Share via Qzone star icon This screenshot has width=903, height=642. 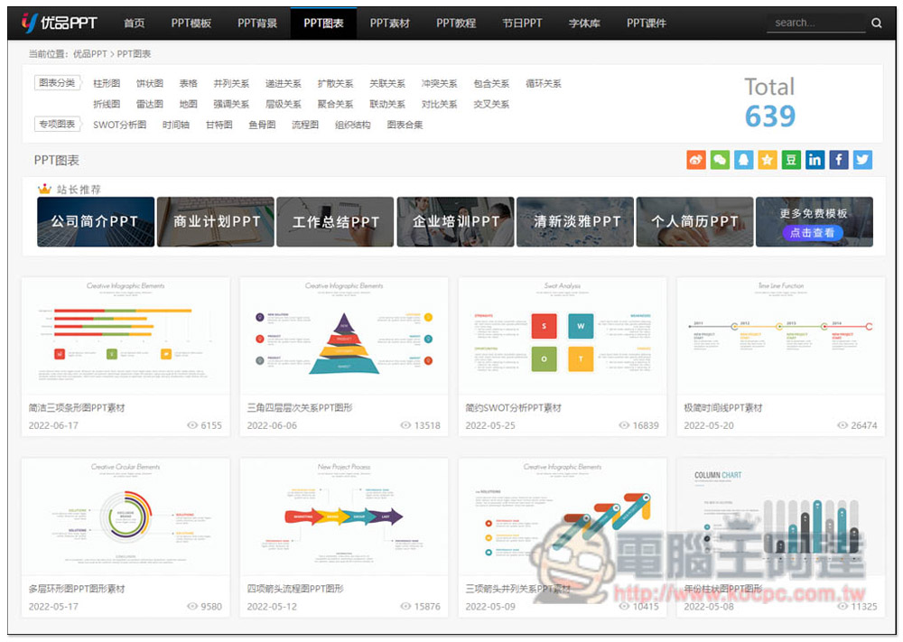pyautogui.click(x=767, y=160)
